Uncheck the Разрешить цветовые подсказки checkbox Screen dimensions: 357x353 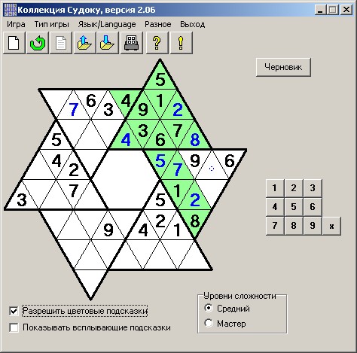click(x=14, y=311)
